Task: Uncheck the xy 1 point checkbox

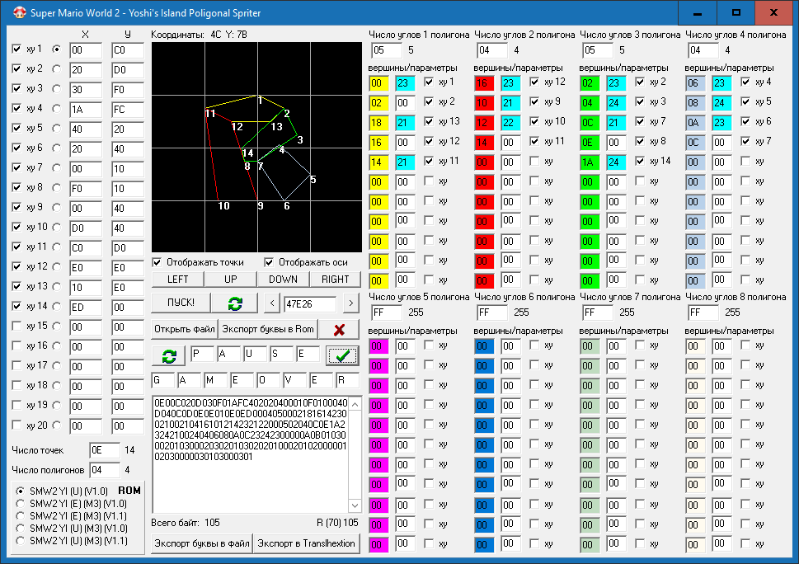Action: tap(16, 49)
